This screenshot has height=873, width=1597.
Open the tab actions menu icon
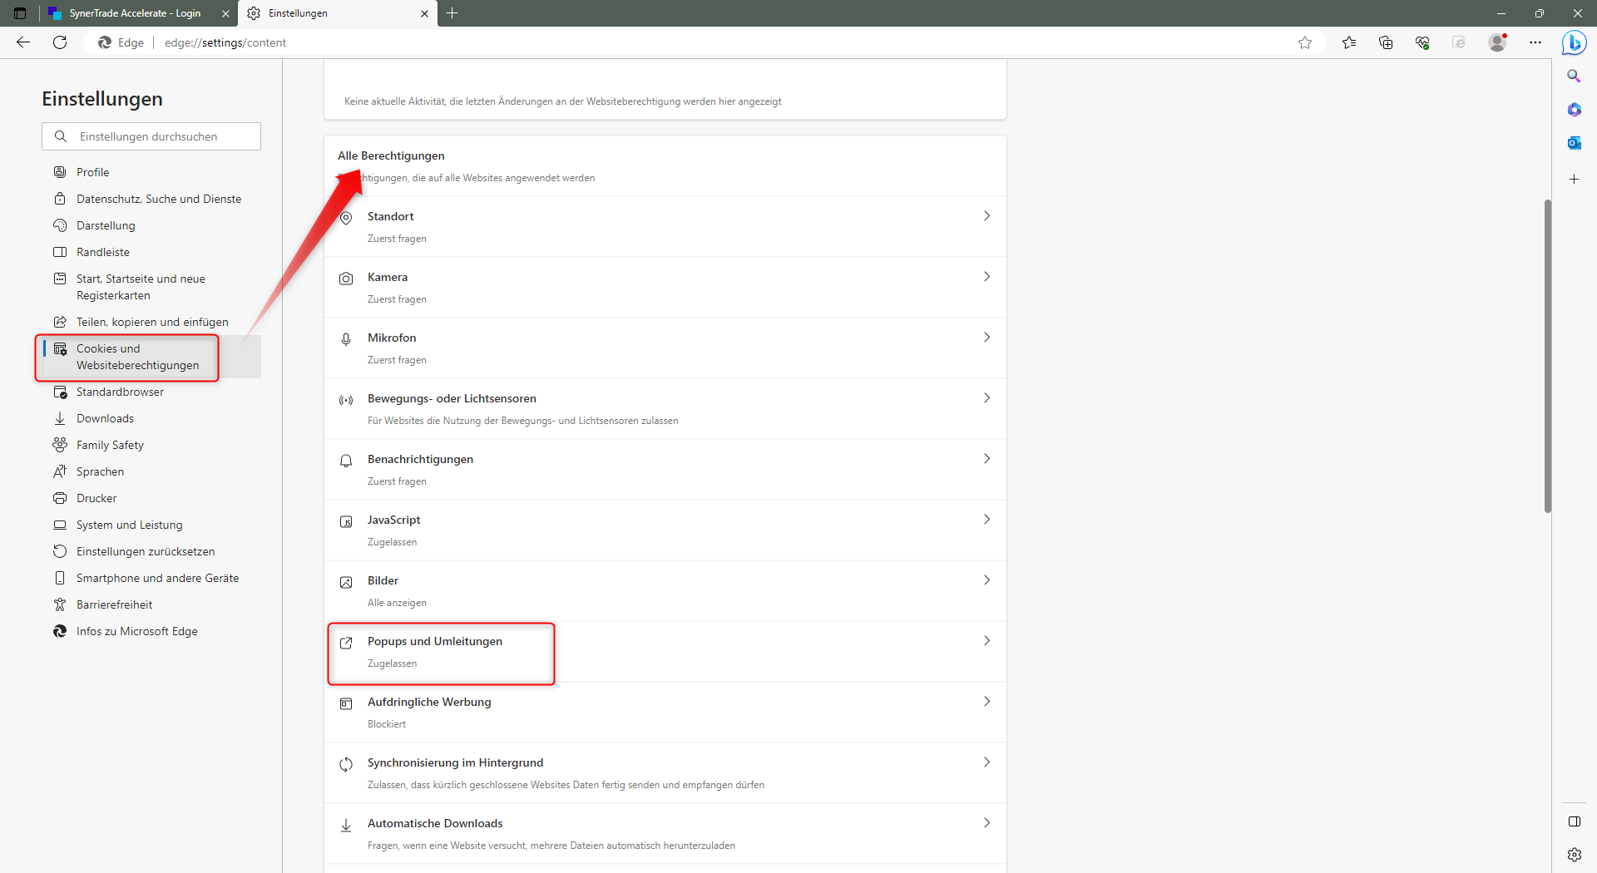[20, 13]
